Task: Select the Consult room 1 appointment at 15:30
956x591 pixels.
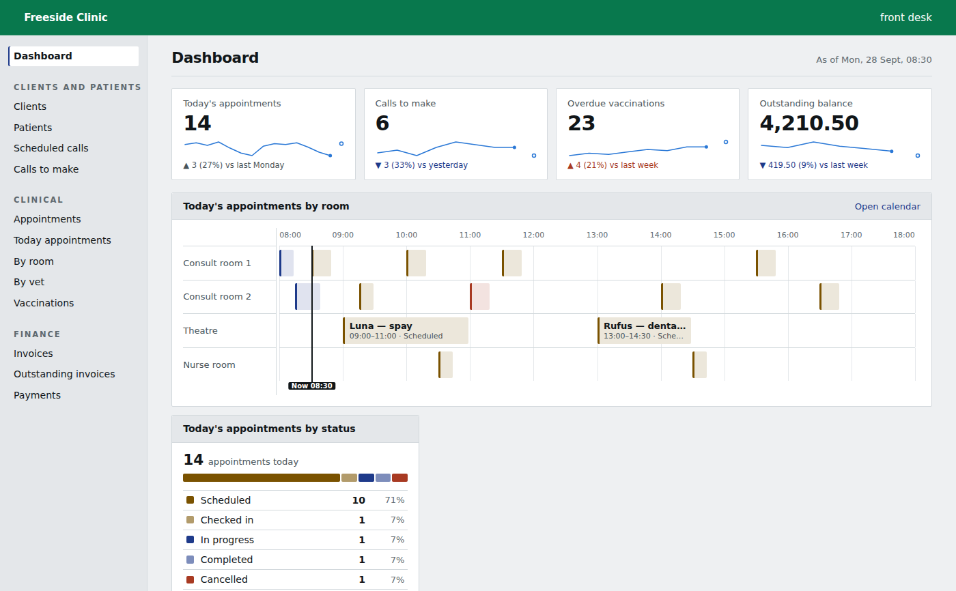Action: (765, 263)
